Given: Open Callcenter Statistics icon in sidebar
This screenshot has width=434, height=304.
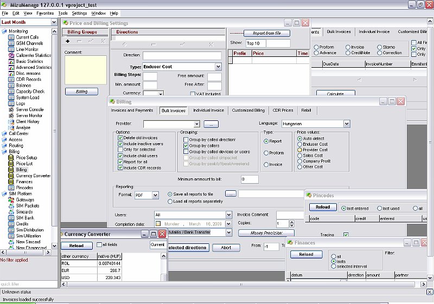Looking at the screenshot, I should (x=11, y=55).
